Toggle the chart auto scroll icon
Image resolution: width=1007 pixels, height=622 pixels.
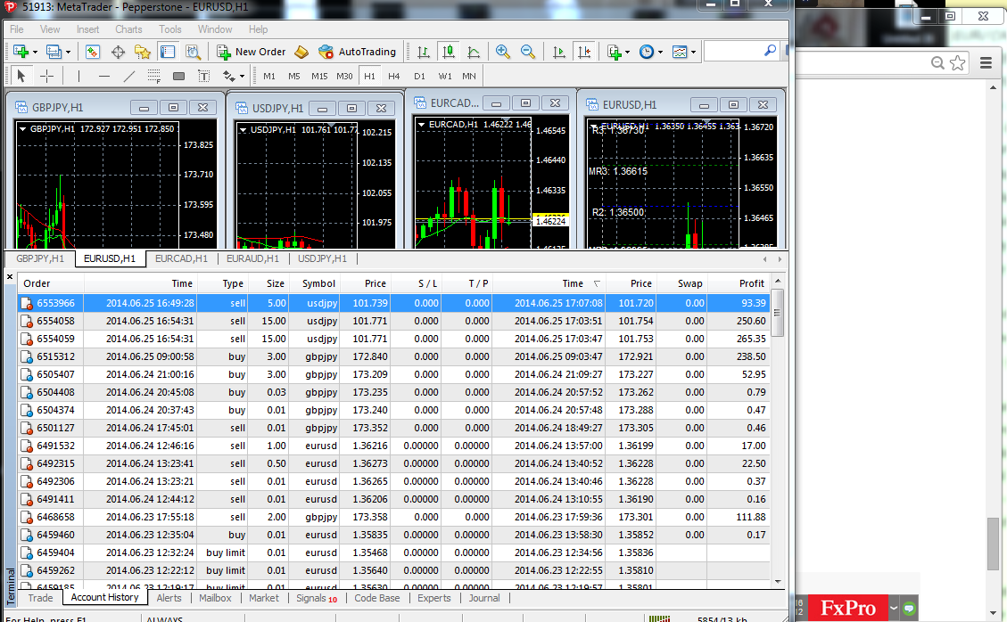tap(558, 52)
